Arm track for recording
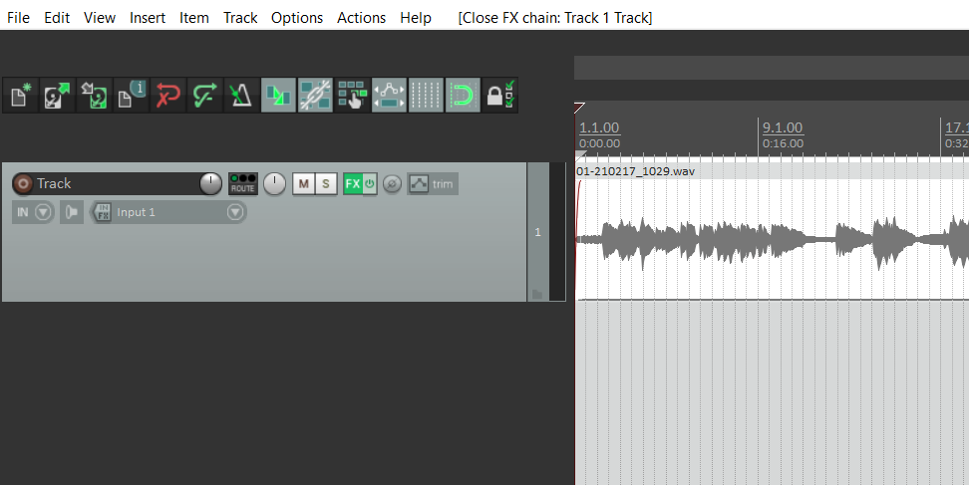This screenshot has width=969, height=485. [x=23, y=184]
